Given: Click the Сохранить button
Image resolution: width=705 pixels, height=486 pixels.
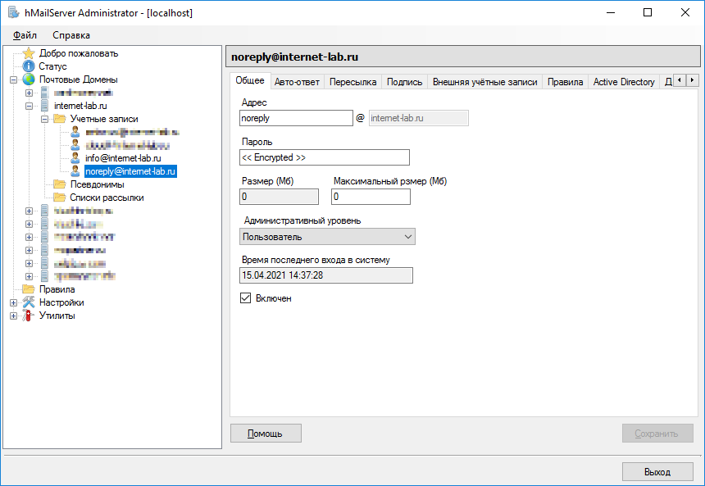Looking at the screenshot, I should click(x=657, y=433).
